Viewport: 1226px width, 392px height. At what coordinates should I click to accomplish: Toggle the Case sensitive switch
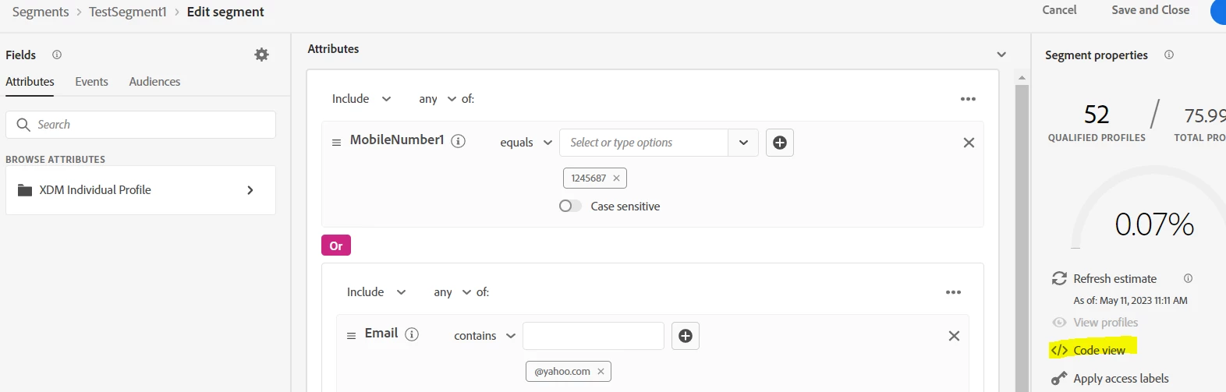click(x=570, y=207)
